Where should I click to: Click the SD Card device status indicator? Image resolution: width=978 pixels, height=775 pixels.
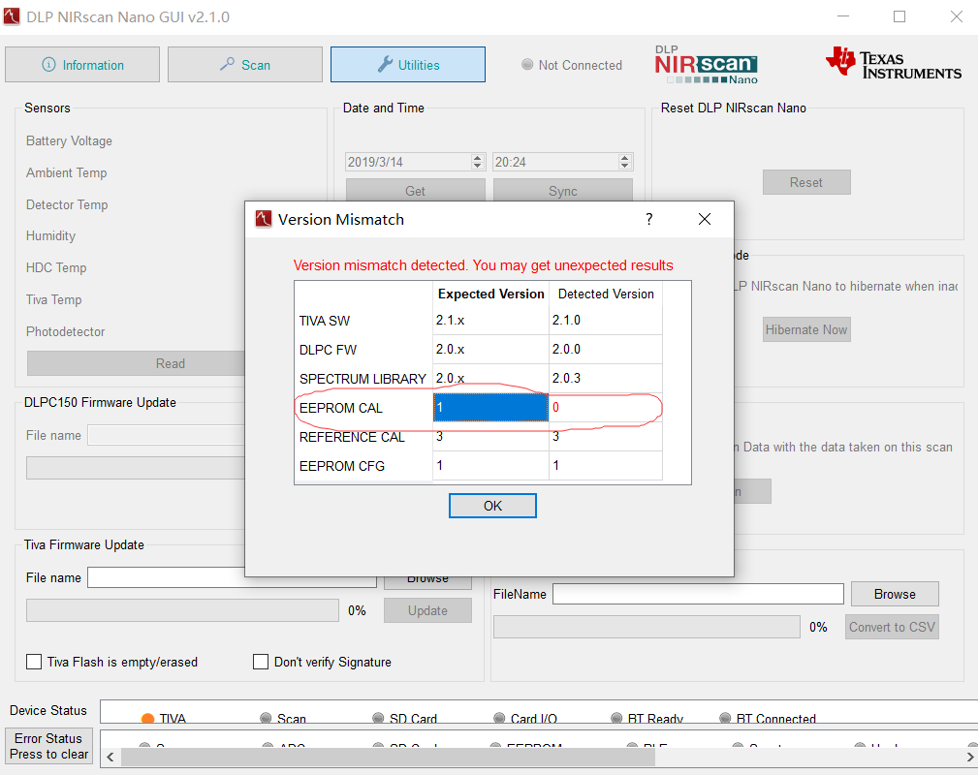pyautogui.click(x=378, y=719)
